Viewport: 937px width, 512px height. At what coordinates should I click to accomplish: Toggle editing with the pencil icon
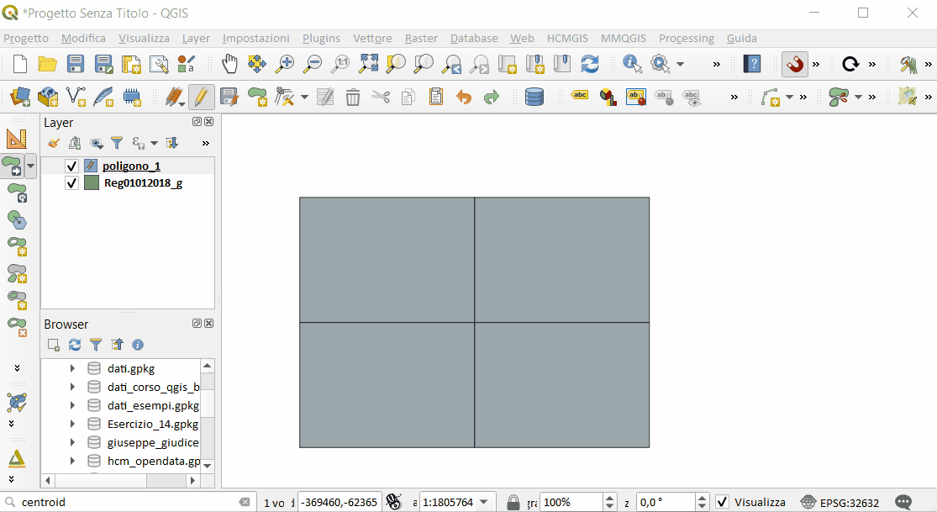200,98
